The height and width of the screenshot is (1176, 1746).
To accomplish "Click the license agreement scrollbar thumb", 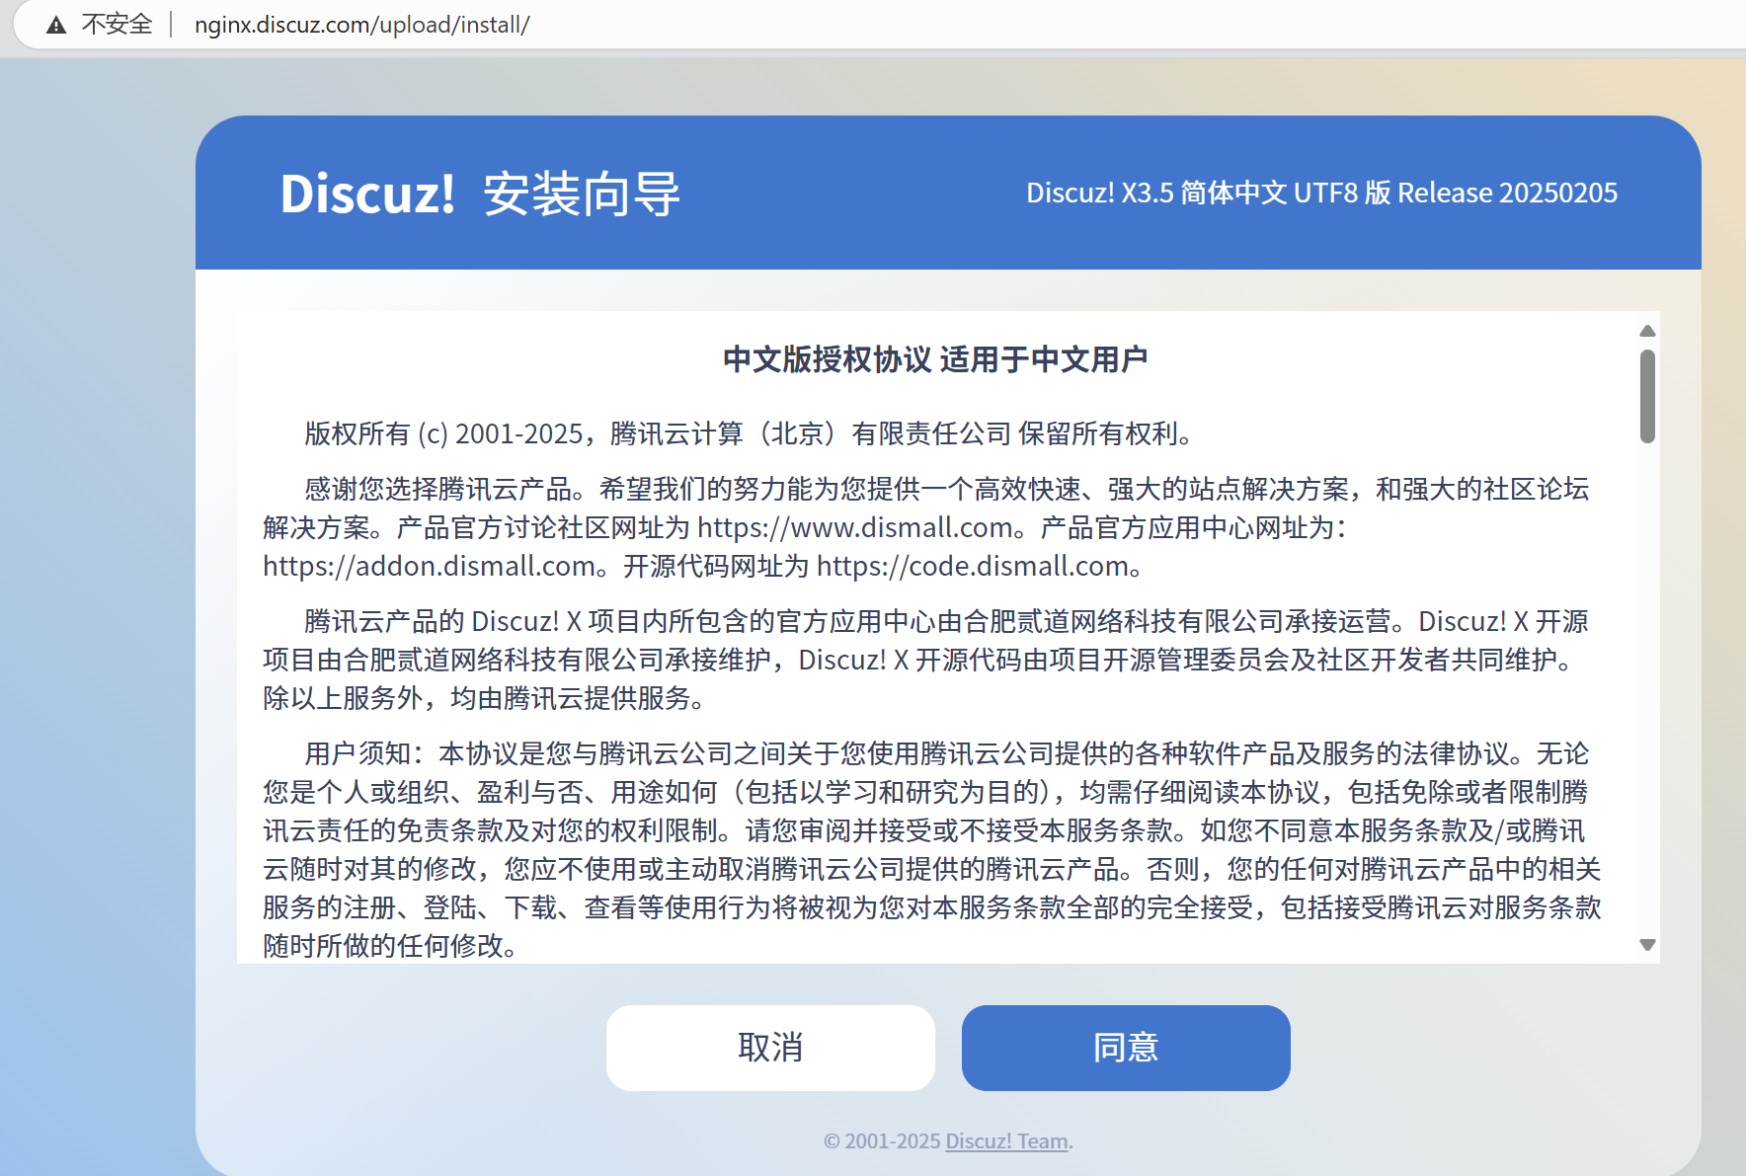I will tap(1647, 396).
